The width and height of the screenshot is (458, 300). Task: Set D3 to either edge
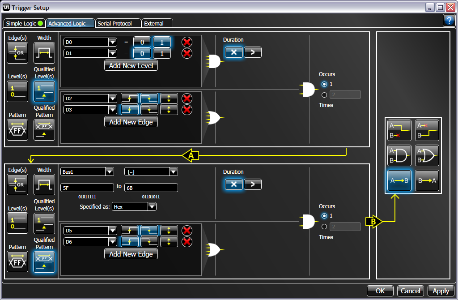[x=169, y=110]
